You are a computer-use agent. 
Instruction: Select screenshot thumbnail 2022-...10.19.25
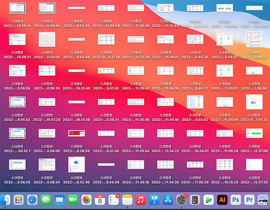click(x=224, y=165)
